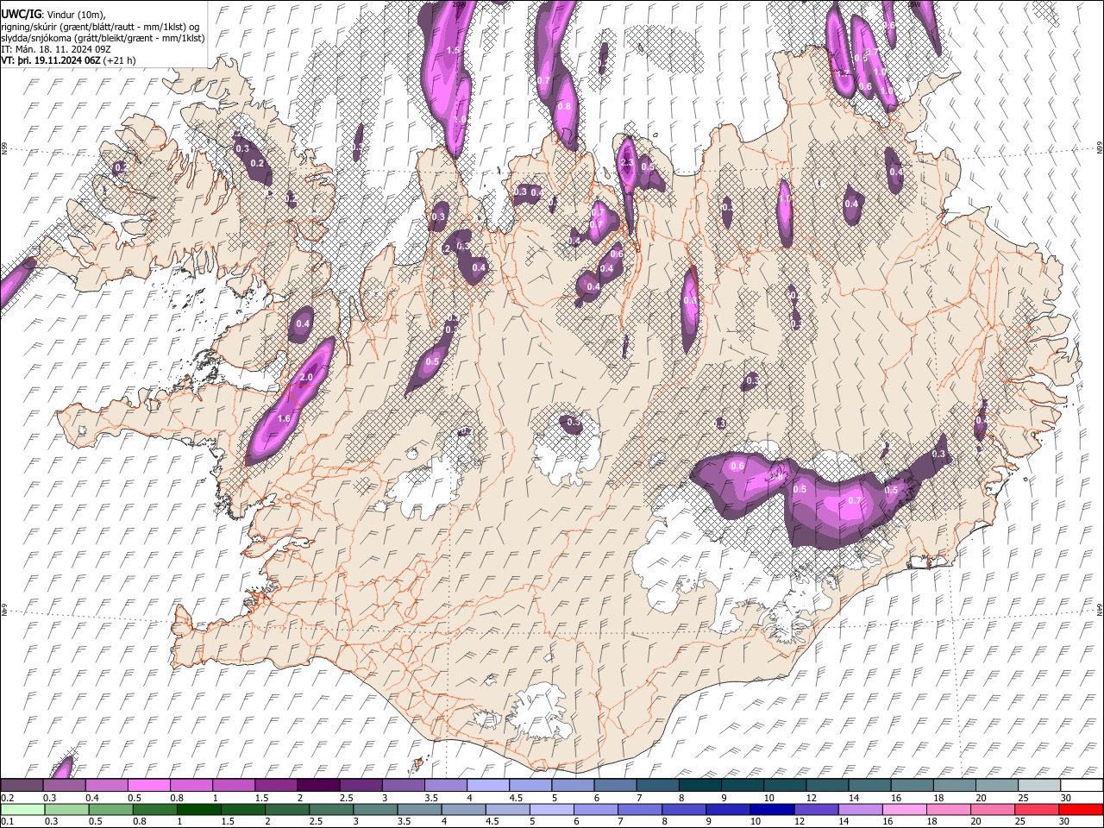Click the '1.5' value in the northern snow band

coord(453,50)
